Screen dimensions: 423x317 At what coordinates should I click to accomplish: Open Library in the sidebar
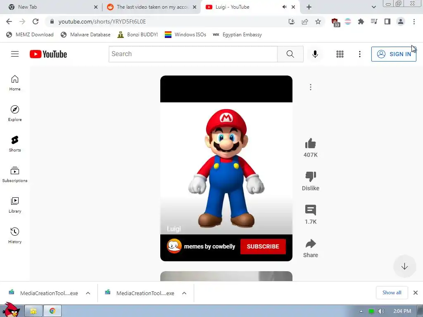click(x=15, y=205)
